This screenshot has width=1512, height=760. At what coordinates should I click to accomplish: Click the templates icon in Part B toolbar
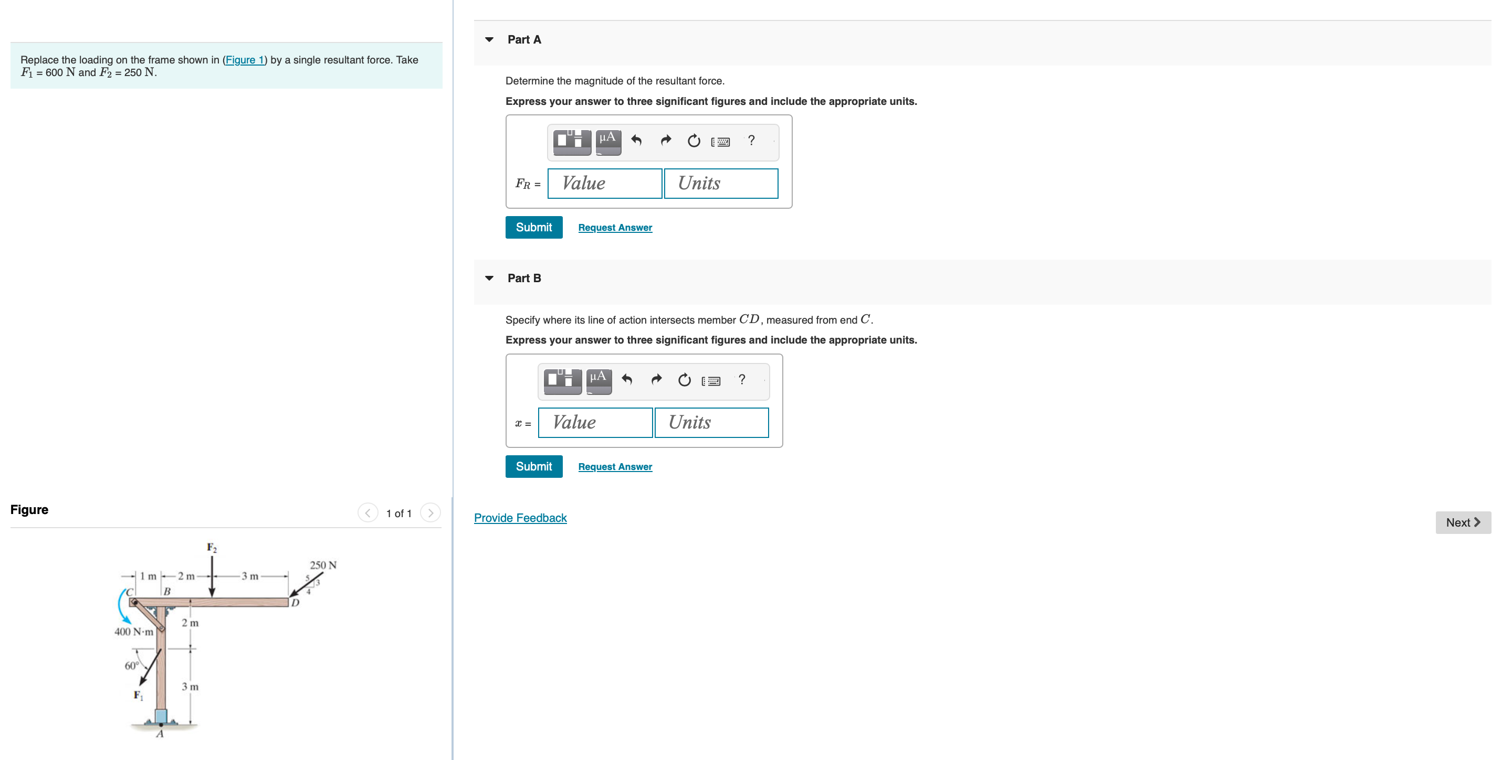point(562,381)
